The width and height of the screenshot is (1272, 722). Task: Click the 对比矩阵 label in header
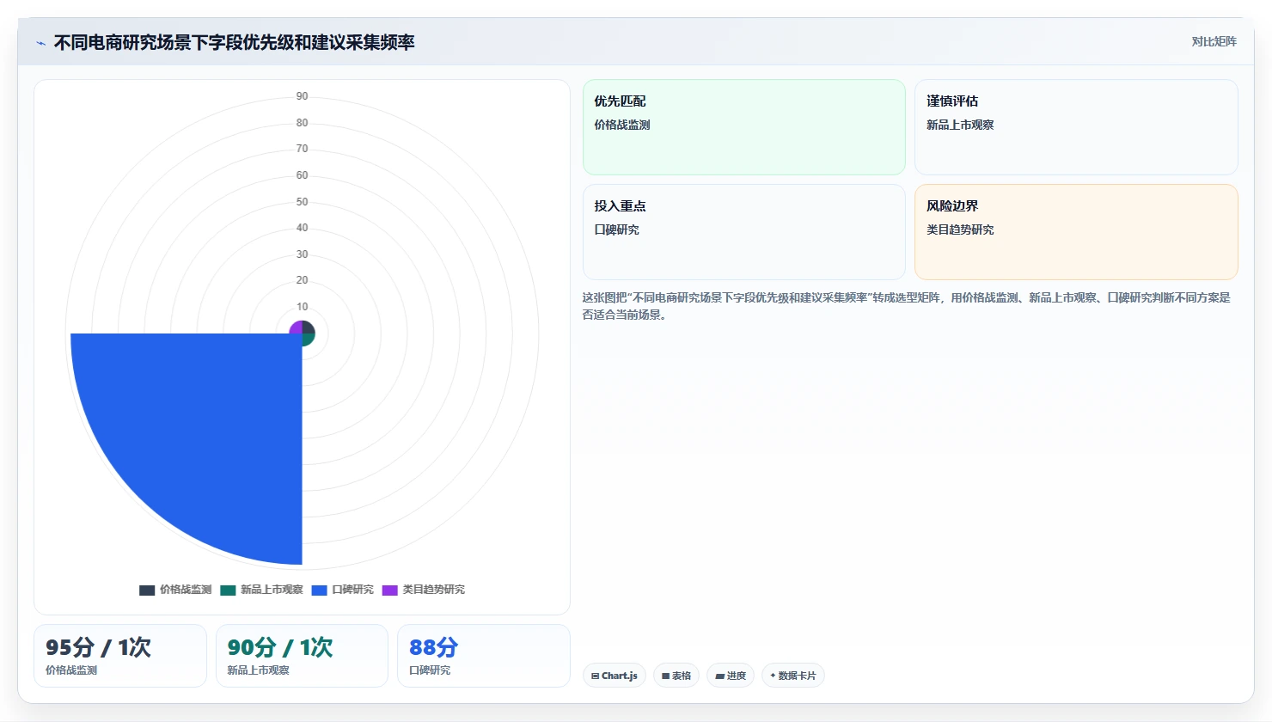pos(1214,41)
